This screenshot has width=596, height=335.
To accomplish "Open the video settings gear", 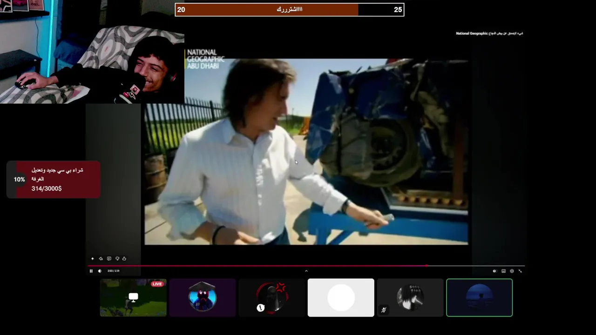I will (512, 271).
